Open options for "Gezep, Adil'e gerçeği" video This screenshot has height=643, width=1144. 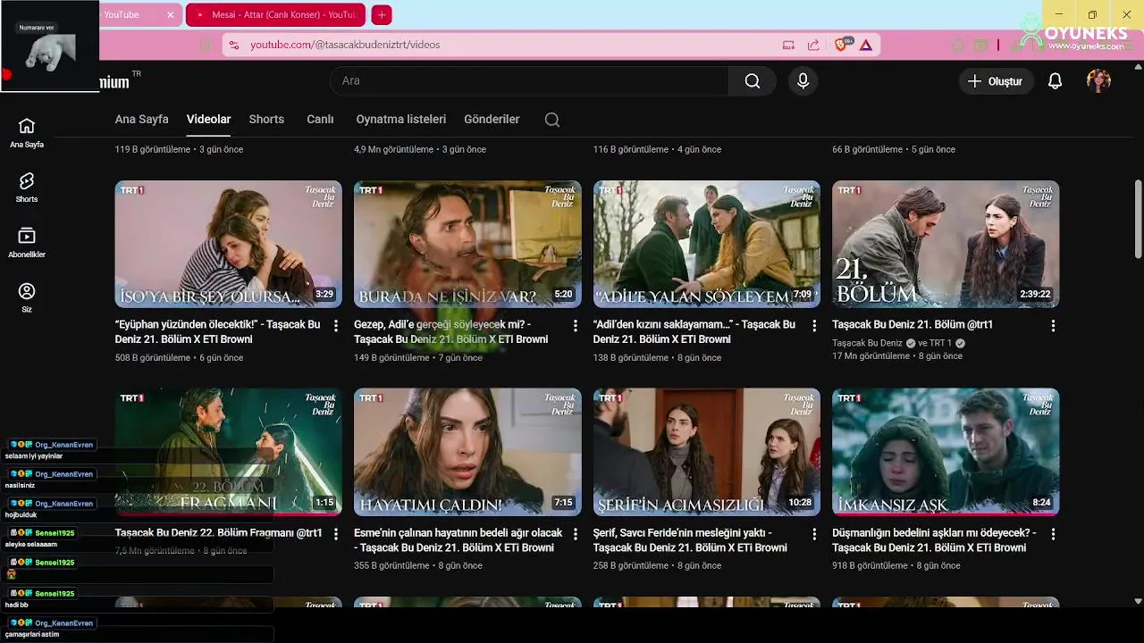[575, 326]
